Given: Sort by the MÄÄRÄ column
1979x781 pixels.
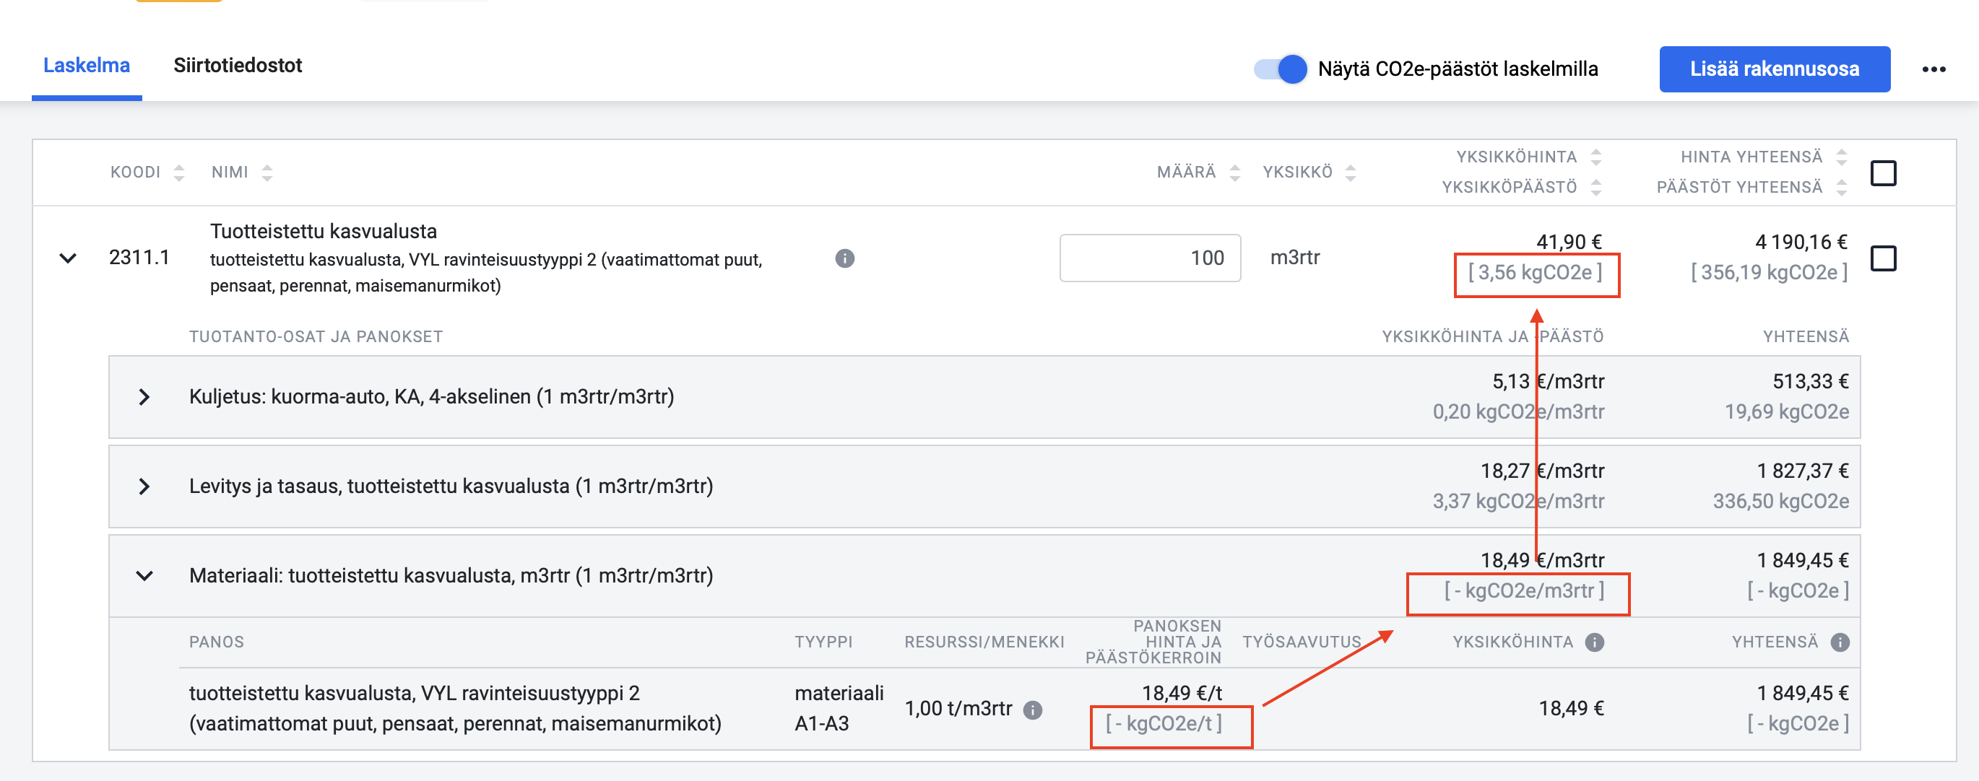Looking at the screenshot, I should point(1234,172).
